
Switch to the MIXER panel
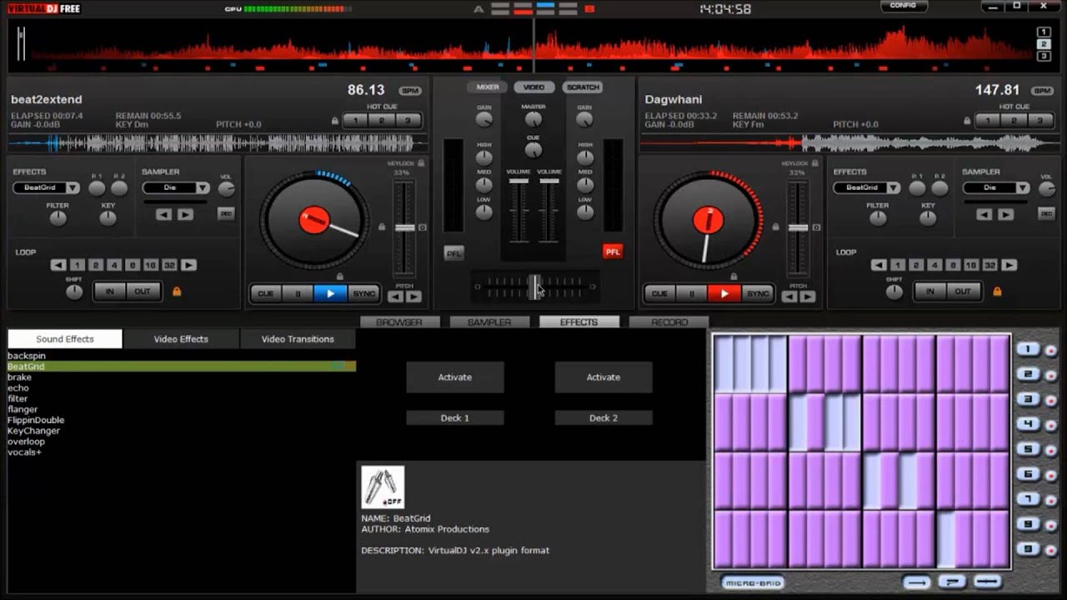(488, 87)
